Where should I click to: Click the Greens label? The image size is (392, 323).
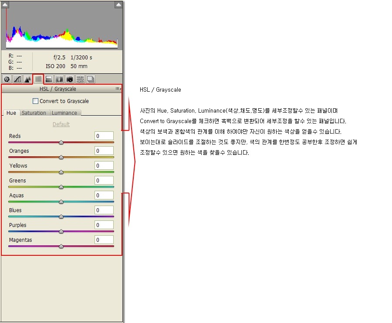coord(17,180)
